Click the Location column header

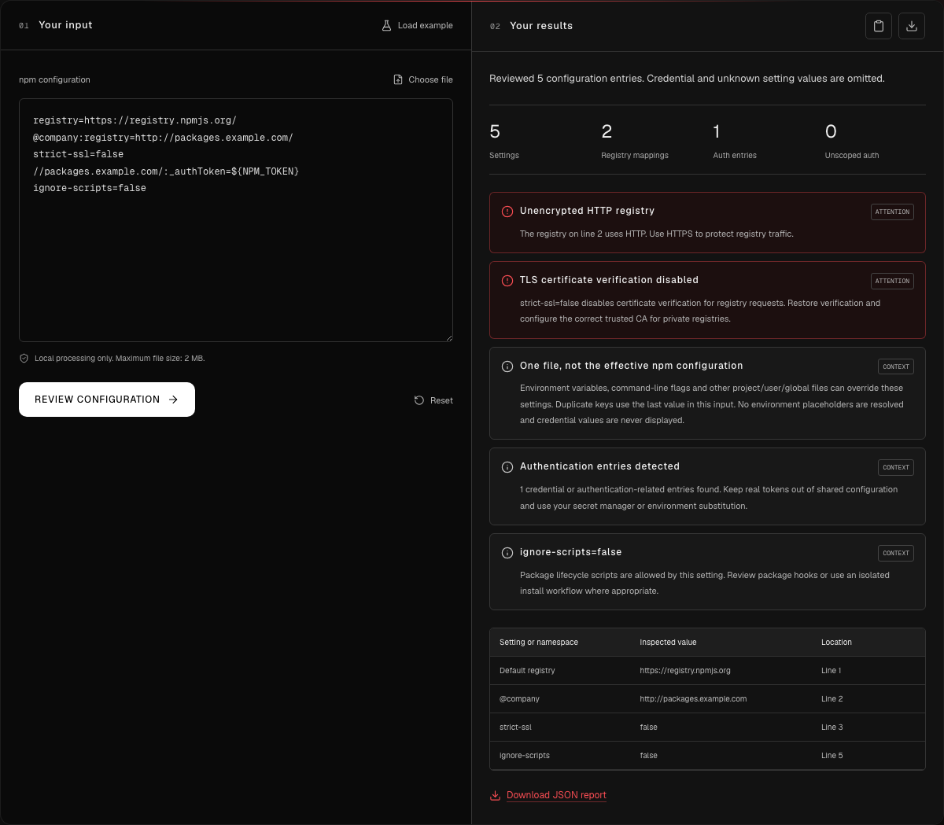836,643
